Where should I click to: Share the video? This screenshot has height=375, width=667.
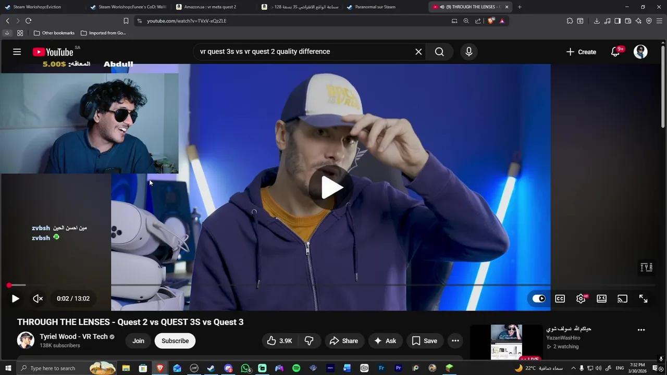(x=344, y=341)
